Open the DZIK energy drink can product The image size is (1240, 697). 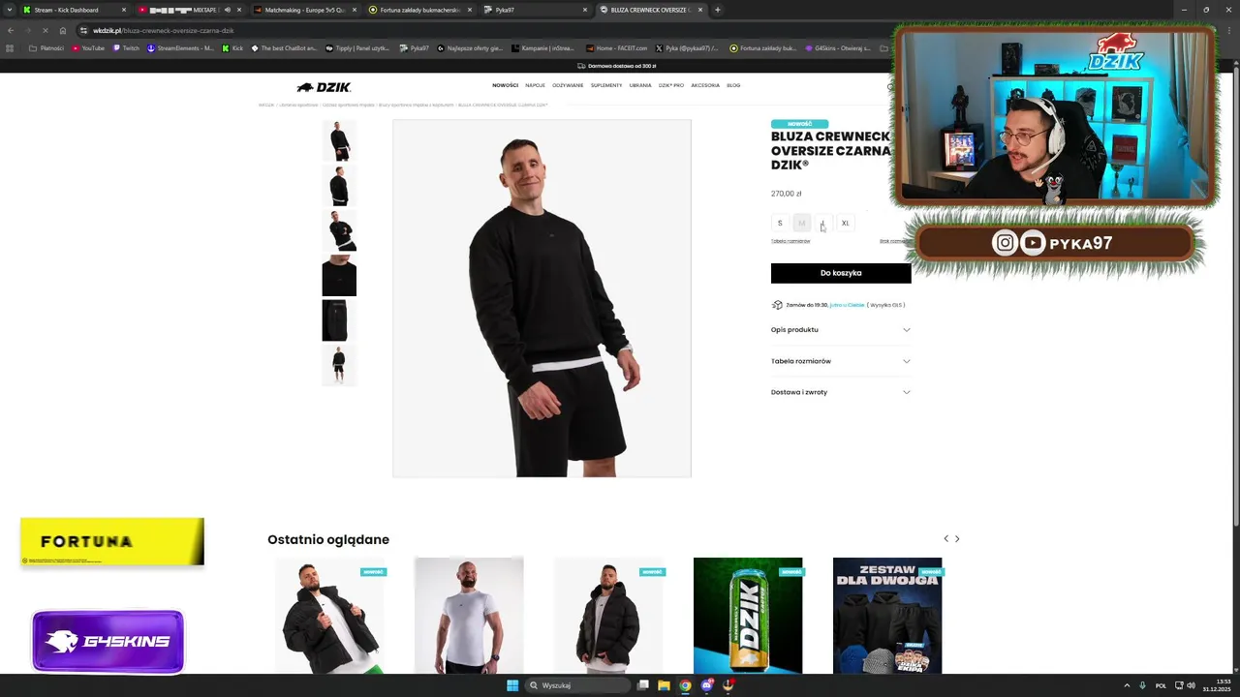748,616
